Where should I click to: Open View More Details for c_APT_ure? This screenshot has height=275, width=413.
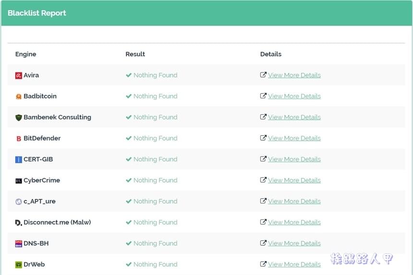tap(294, 202)
